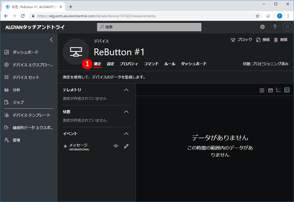Open the help question mark icon
Screen dimensions: 294x202
[x=275, y=27]
